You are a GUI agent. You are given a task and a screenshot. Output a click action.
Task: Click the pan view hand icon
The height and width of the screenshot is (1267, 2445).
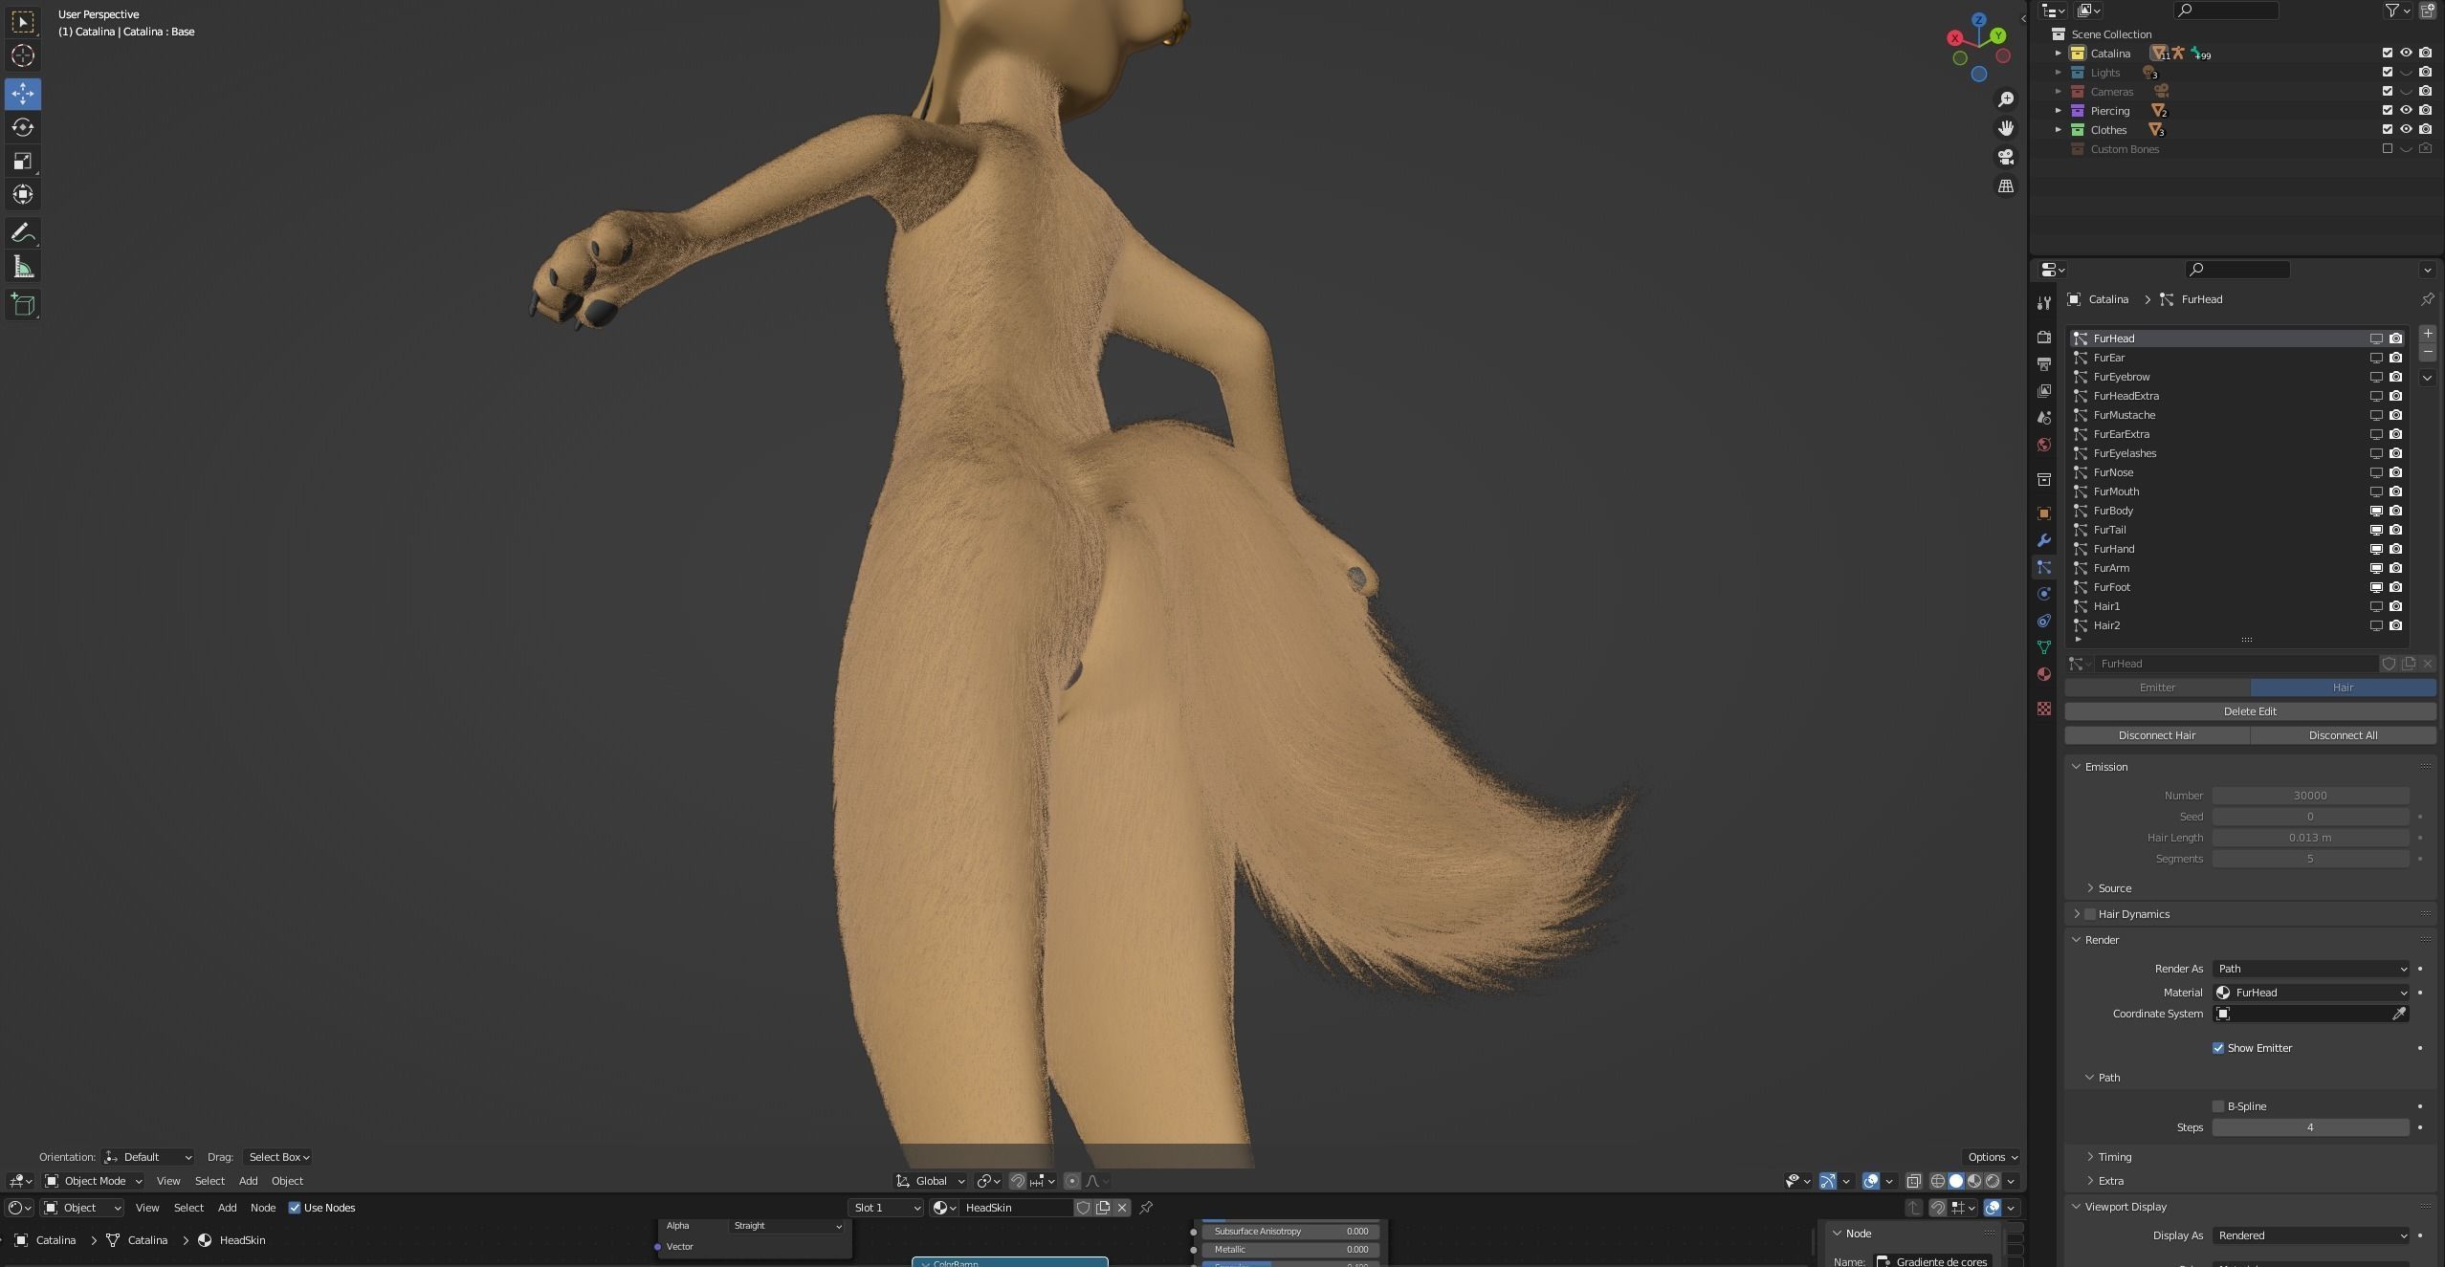click(2006, 128)
